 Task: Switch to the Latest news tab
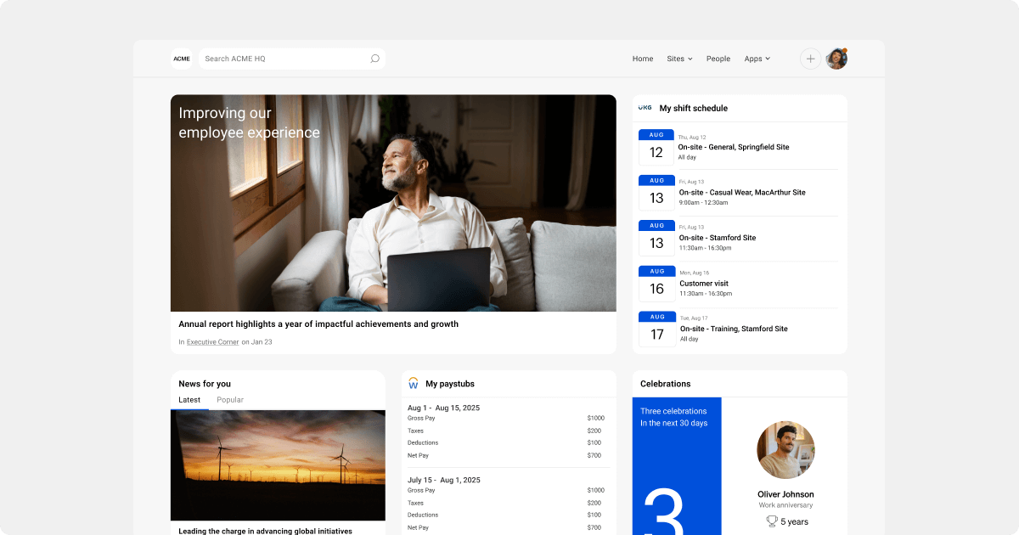(189, 400)
